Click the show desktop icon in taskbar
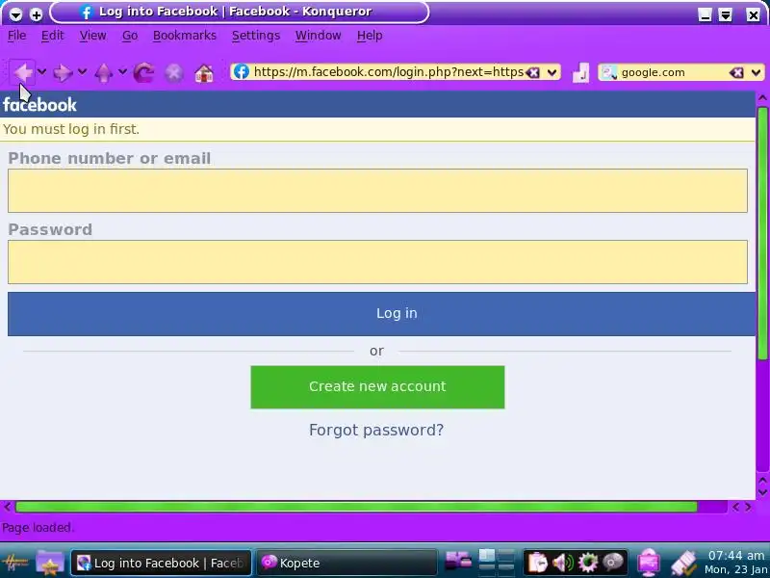The image size is (770, 578). (x=458, y=561)
